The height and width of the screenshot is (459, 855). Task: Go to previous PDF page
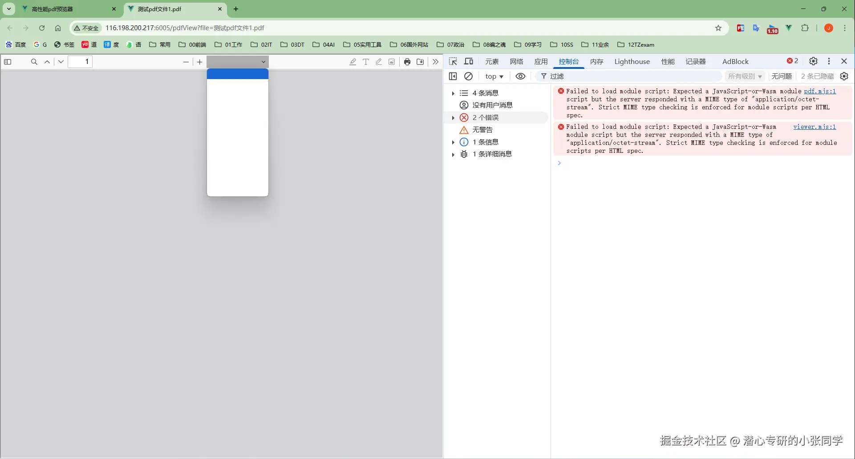click(x=47, y=62)
